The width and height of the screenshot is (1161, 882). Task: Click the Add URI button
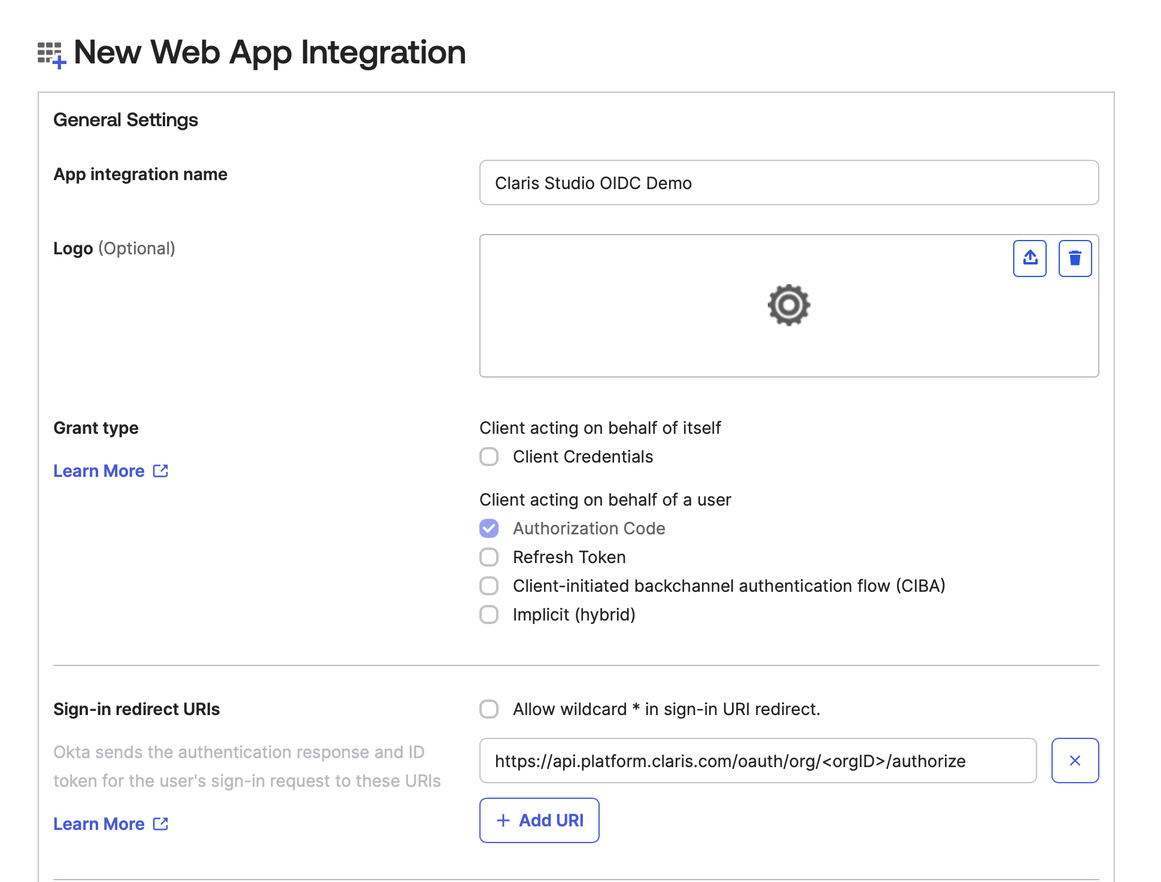(x=539, y=820)
